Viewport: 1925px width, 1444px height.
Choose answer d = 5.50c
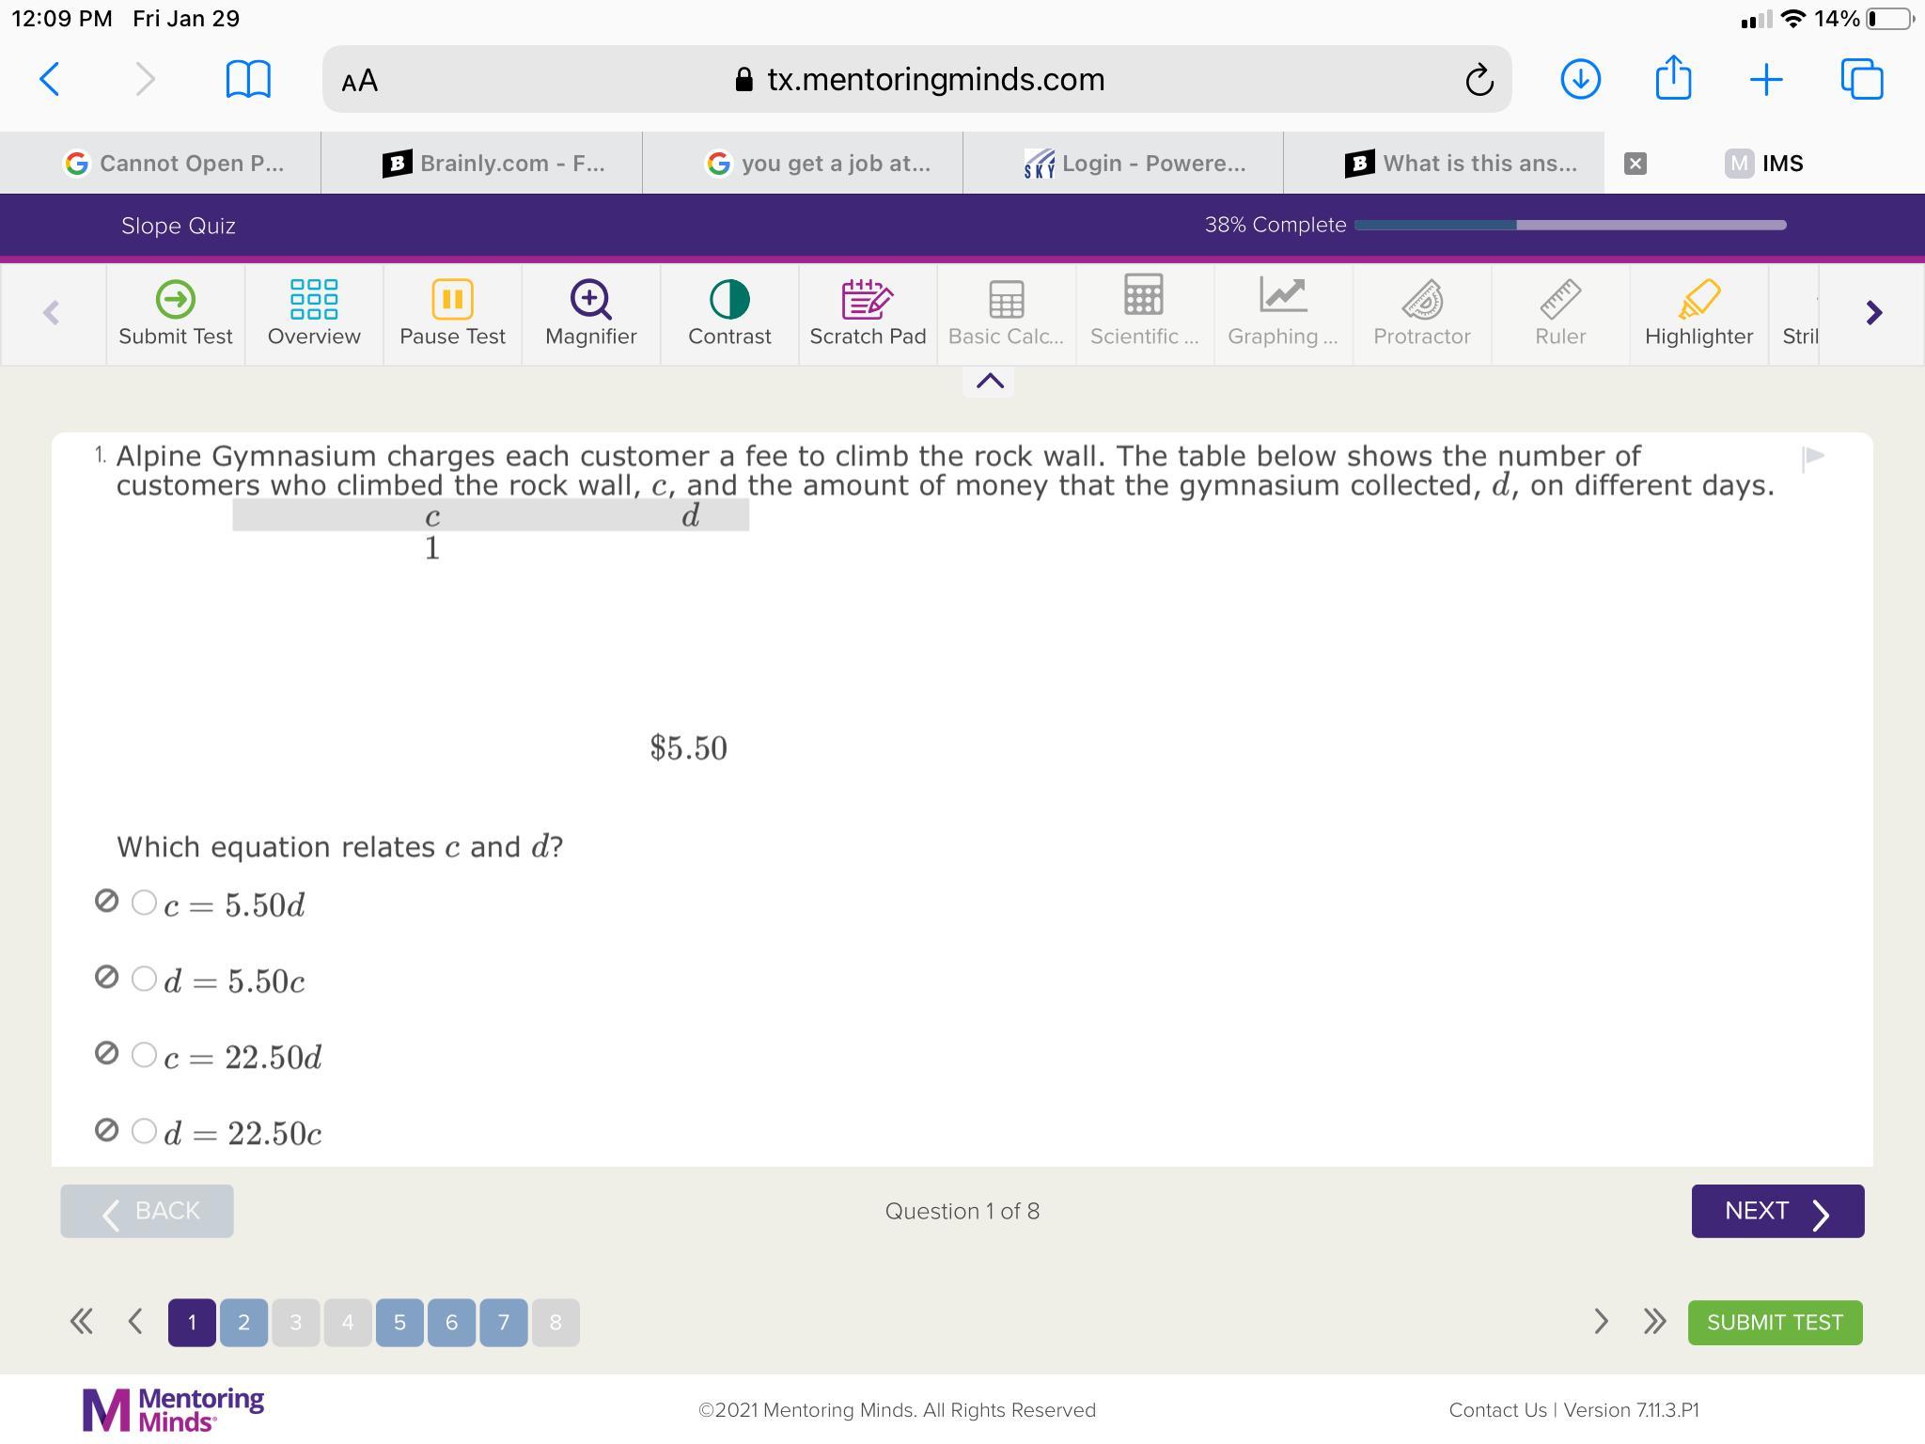tap(144, 979)
